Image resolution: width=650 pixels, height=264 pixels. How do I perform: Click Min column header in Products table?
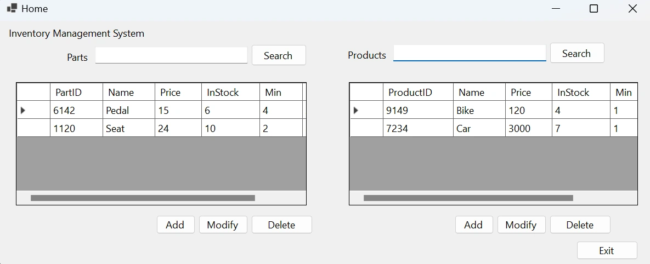point(624,92)
